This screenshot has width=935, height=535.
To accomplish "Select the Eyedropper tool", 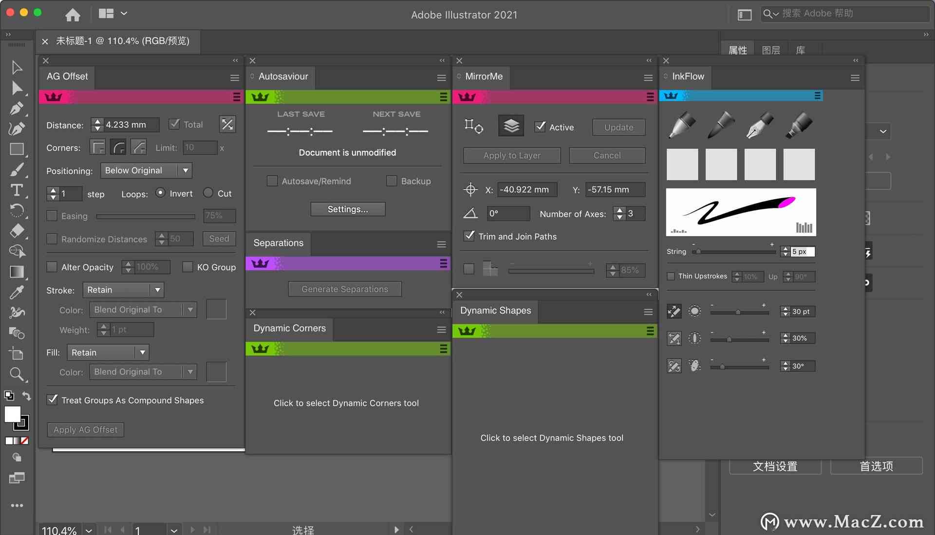I will [17, 292].
